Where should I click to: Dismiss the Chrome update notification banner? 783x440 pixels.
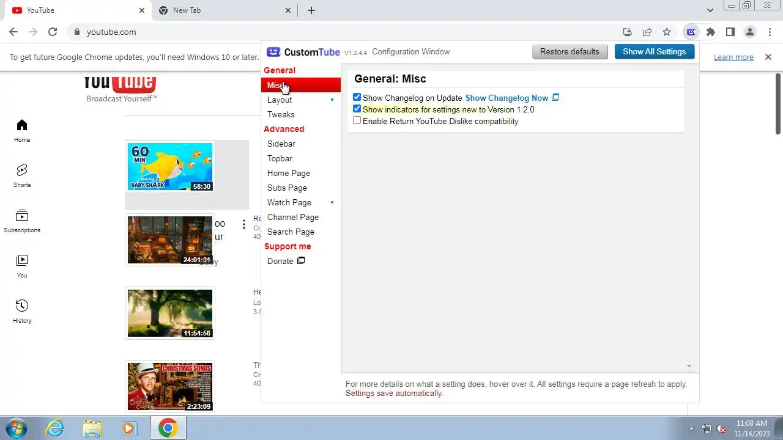[768, 57]
